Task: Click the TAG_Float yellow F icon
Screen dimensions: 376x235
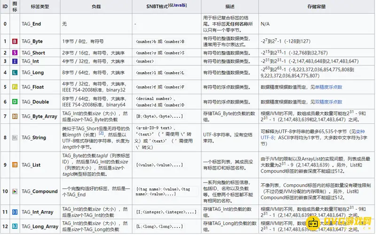Action: coord(15,87)
